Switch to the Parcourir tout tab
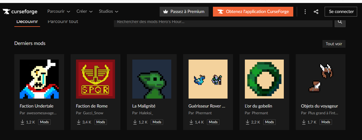The image size is (362, 140). pos(63,22)
